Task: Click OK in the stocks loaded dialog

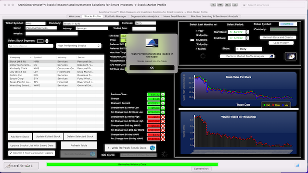Action: [152, 68]
